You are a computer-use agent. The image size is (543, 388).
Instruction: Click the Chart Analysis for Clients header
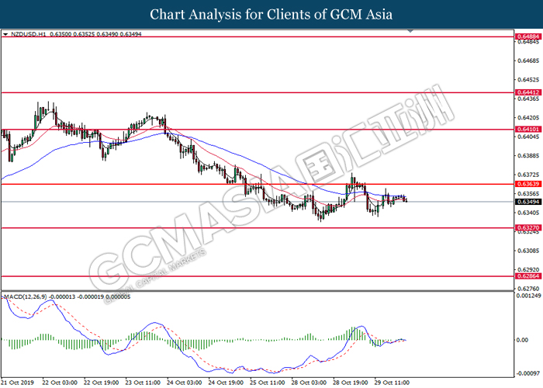coord(271,15)
